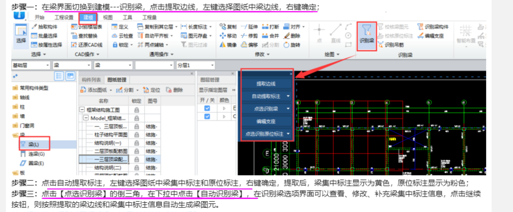Screen dimensions: 513x212
Task: Choose the 点 point drawing tool
Action: pos(319,33)
